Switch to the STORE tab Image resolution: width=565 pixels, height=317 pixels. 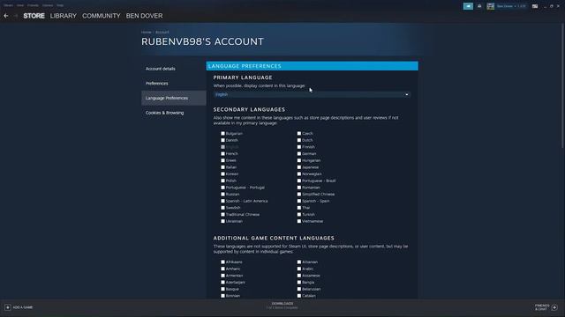click(x=34, y=16)
